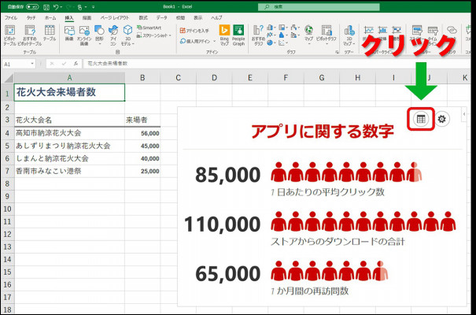This screenshot has height=315, width=476.
Task: Click the アドインを入手 button
Action: click(x=193, y=30)
